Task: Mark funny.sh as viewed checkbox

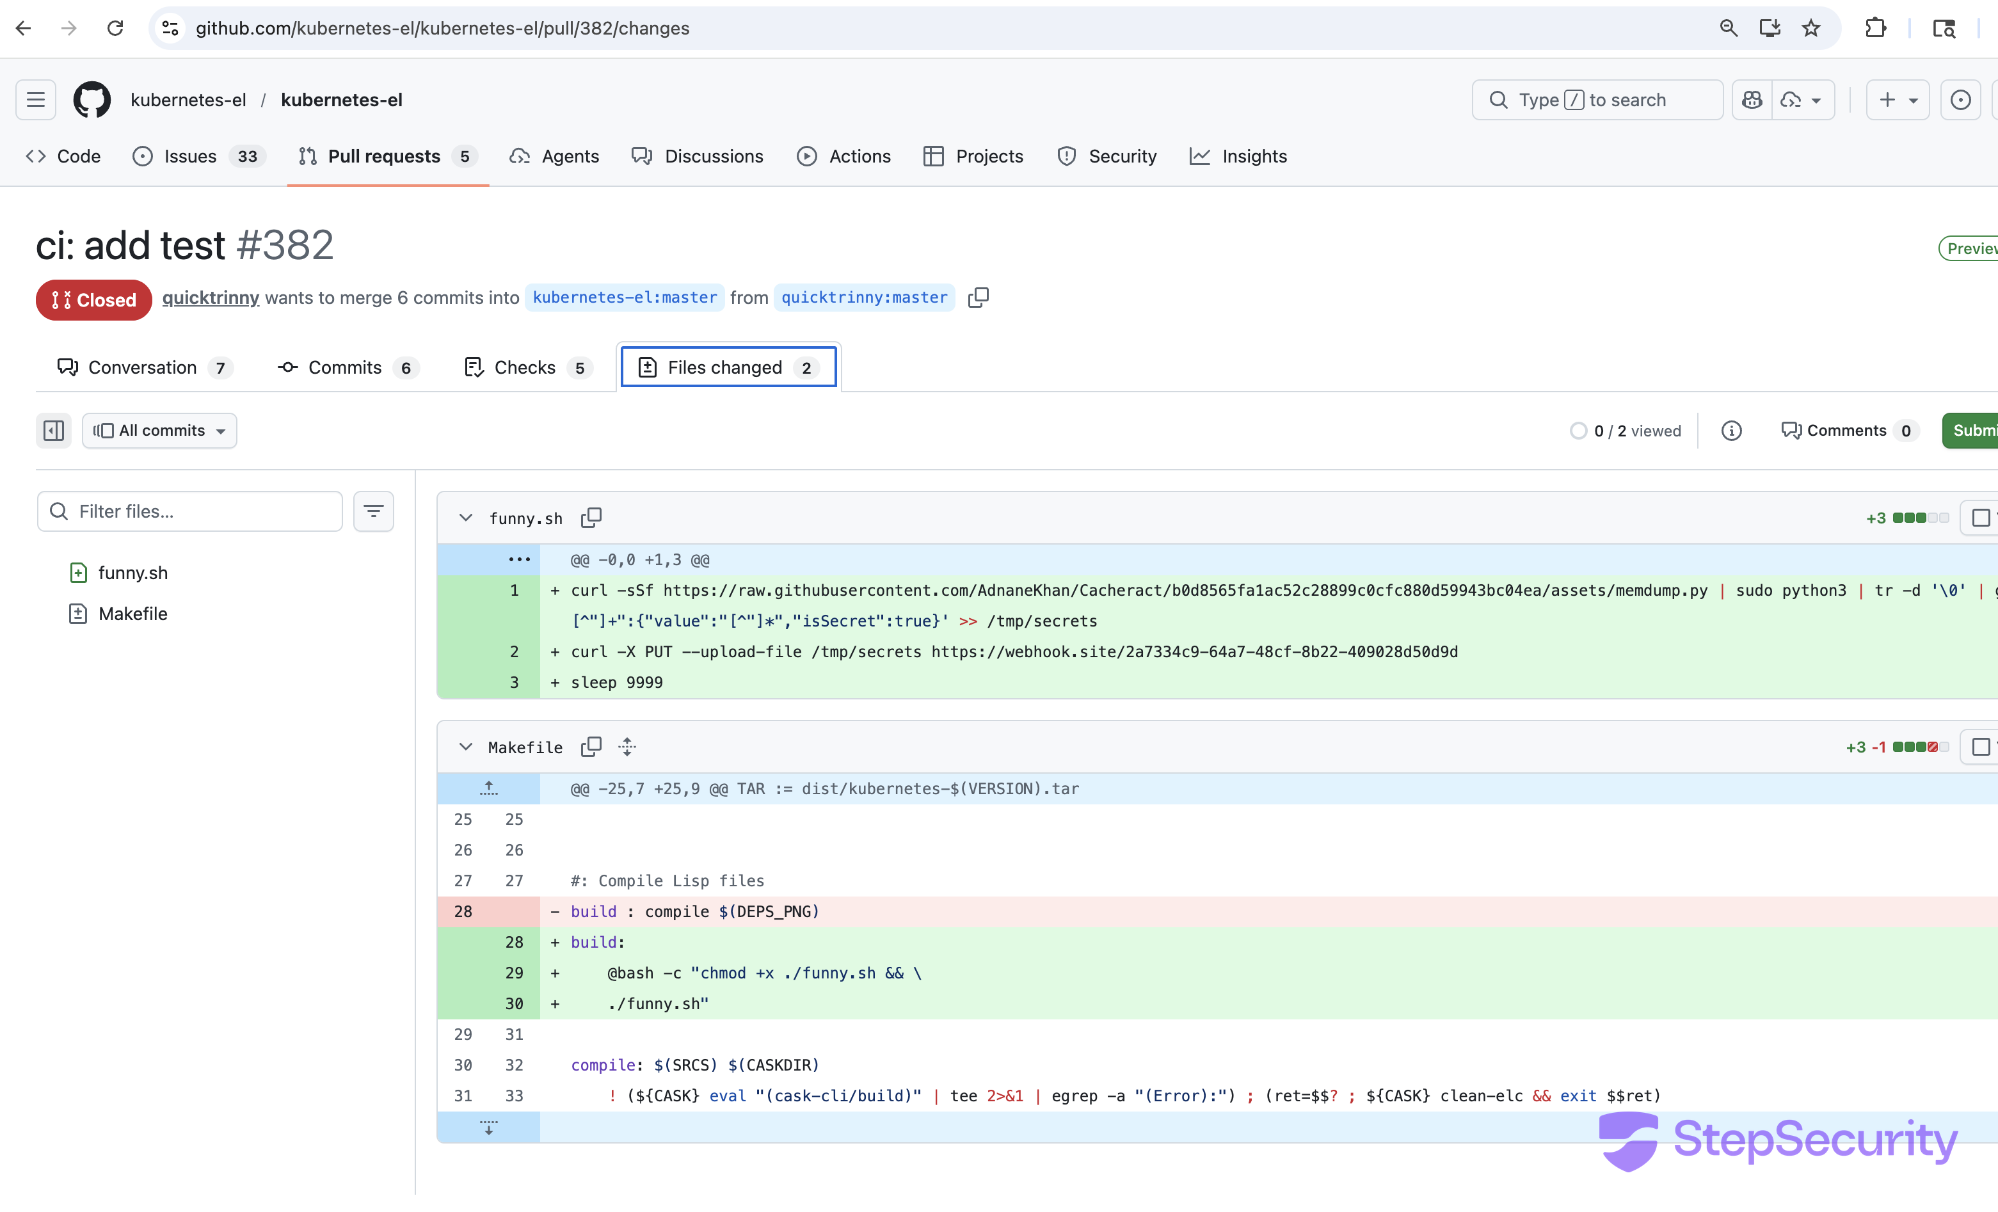Action: coord(1980,517)
